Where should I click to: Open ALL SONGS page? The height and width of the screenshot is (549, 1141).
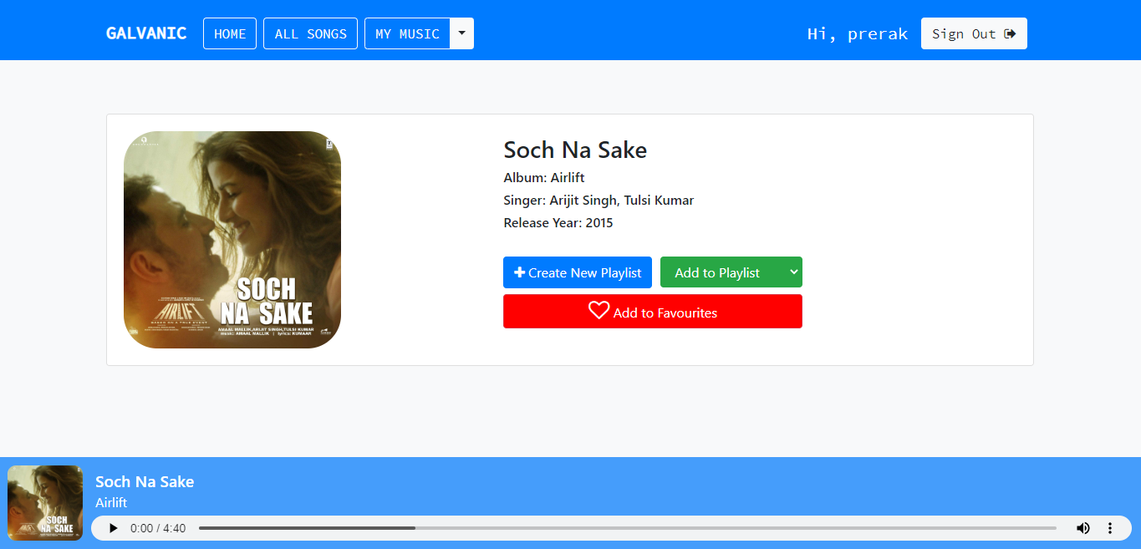pyautogui.click(x=310, y=33)
